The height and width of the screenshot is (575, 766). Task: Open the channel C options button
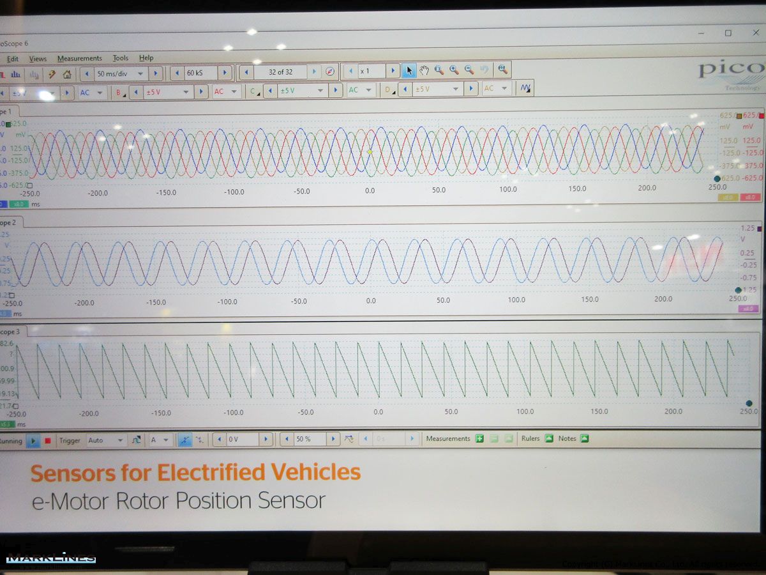click(254, 91)
